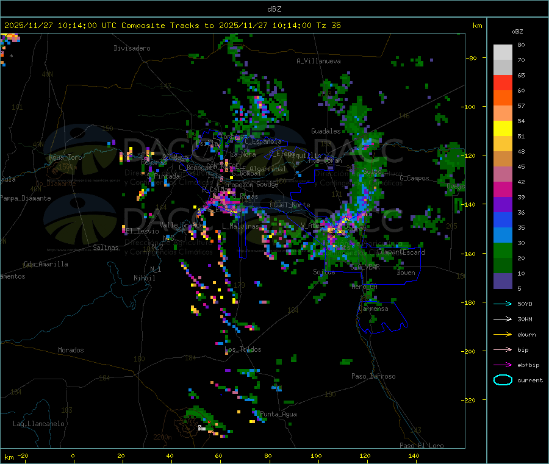Click the Algarrobal map label
The height and width of the screenshot is (464, 549).
[268, 169]
